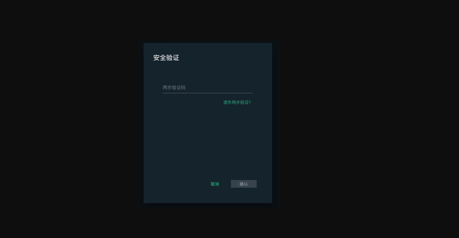The image size is (459, 238).
Task: Click the underline beneath 两步验证码 placeholder
Action: [207, 93]
